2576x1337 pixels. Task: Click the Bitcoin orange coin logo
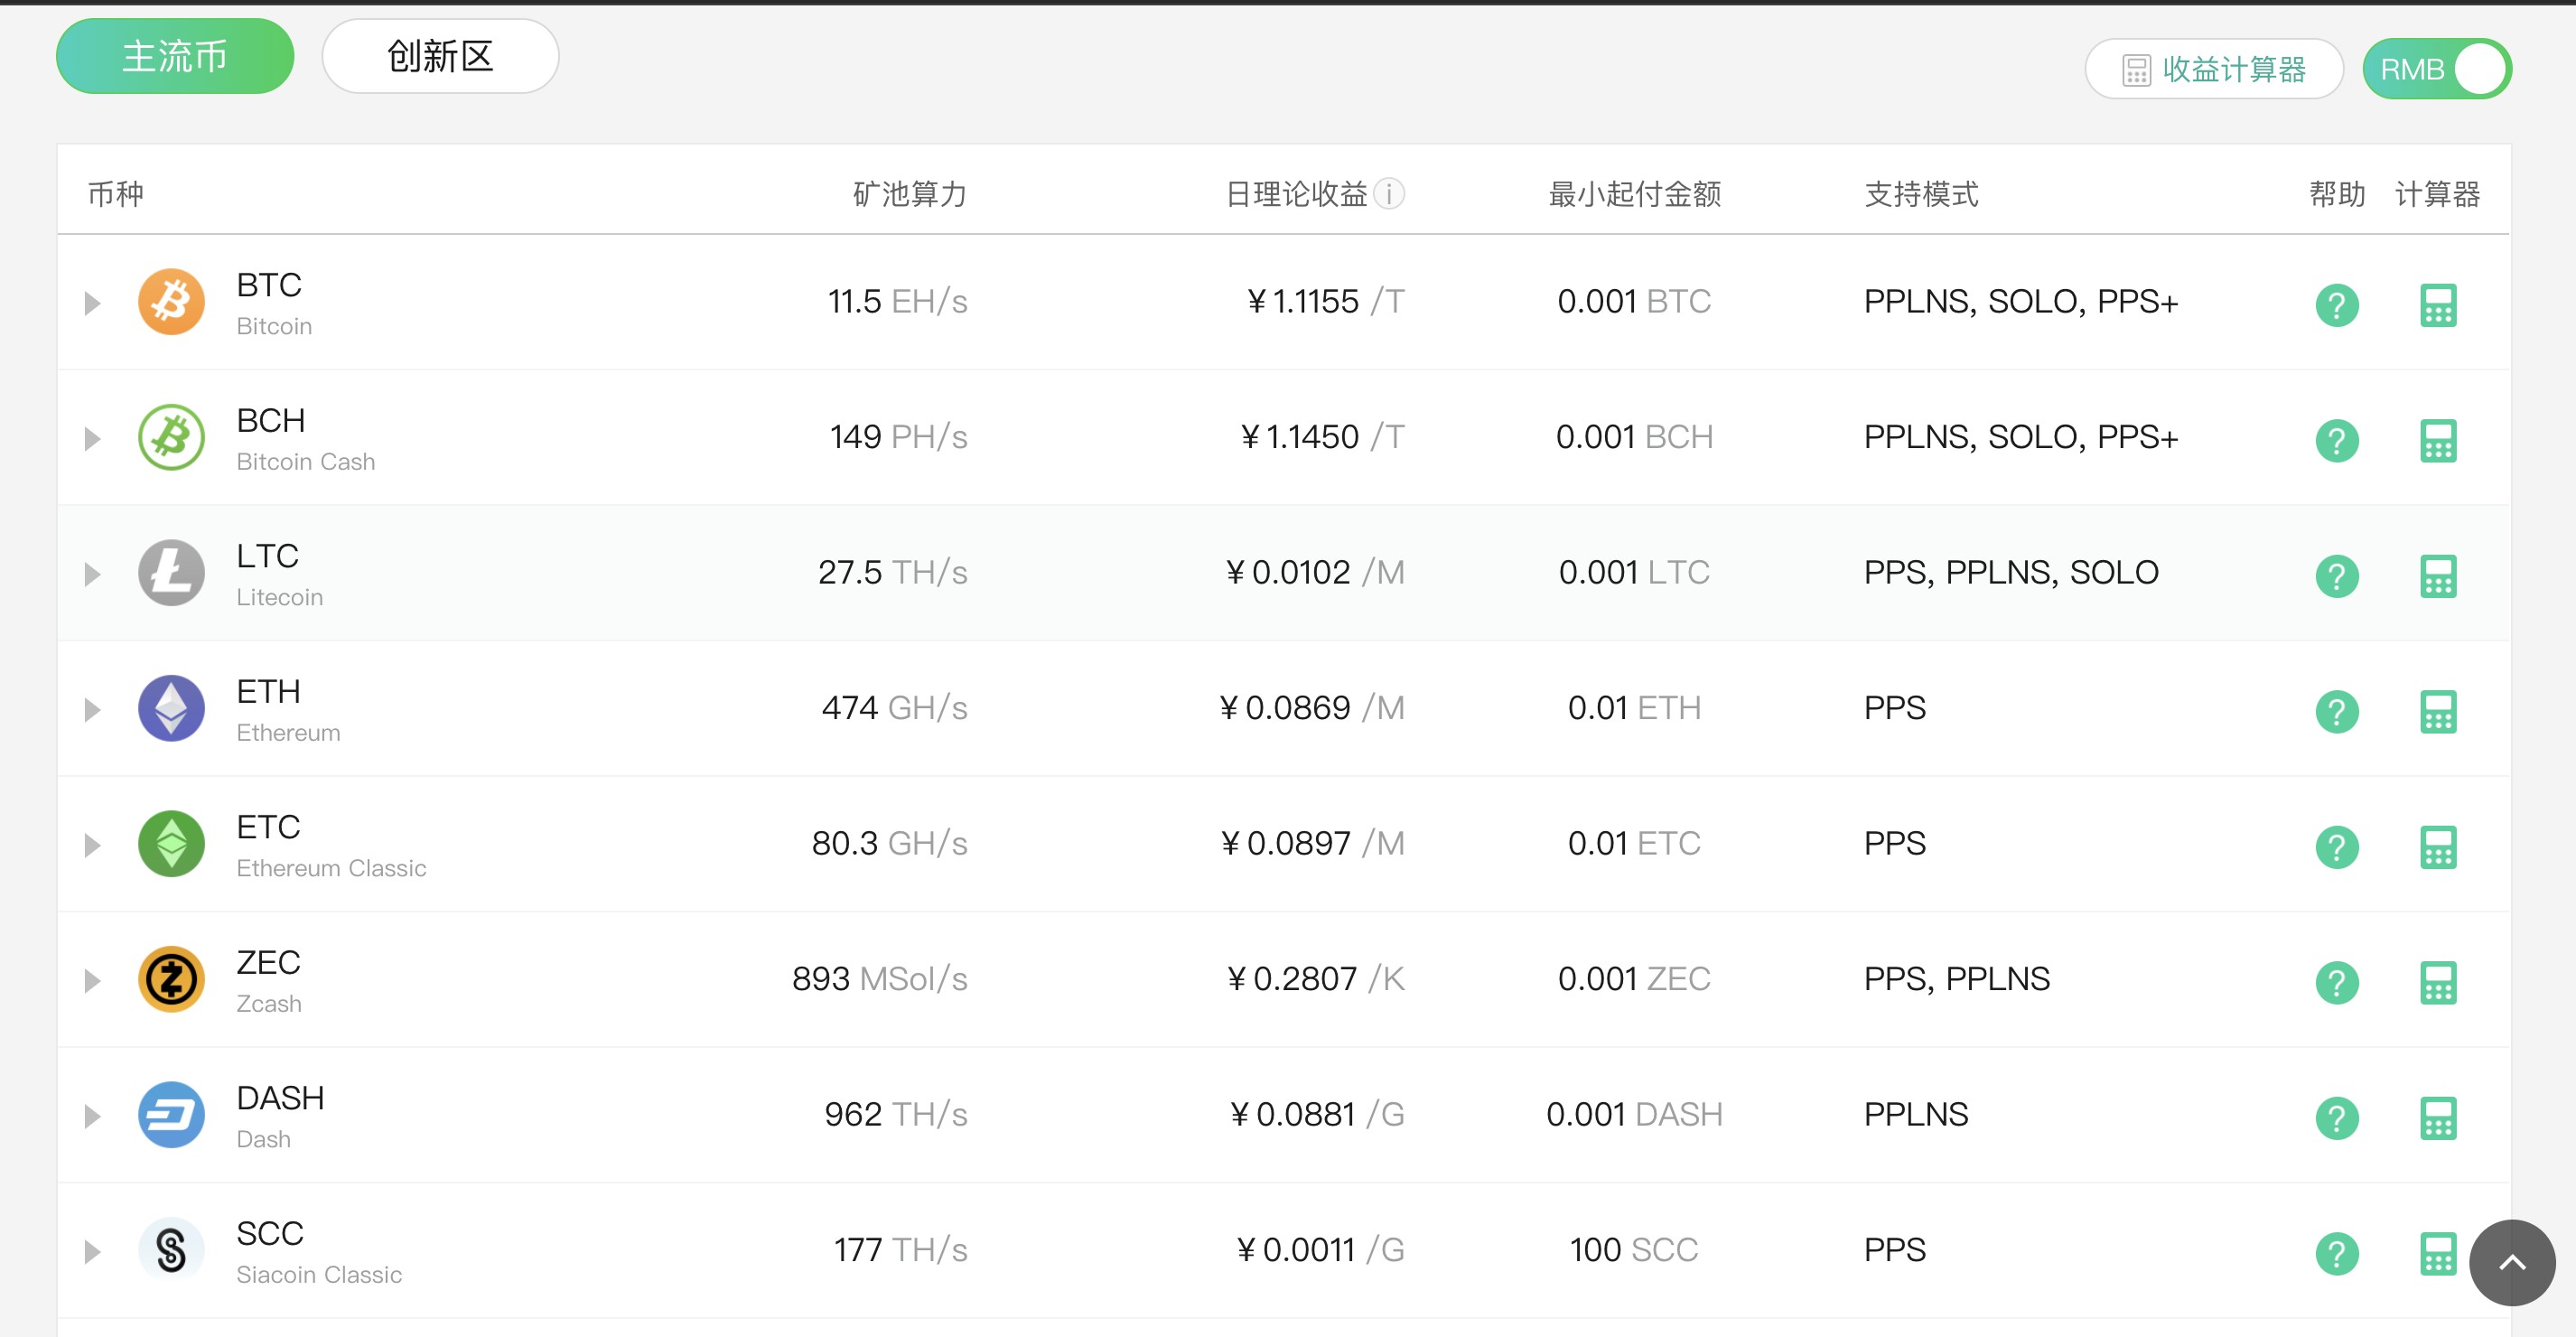point(171,301)
